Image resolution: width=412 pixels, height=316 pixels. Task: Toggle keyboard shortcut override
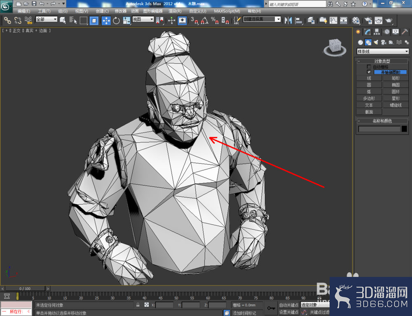pos(182,20)
